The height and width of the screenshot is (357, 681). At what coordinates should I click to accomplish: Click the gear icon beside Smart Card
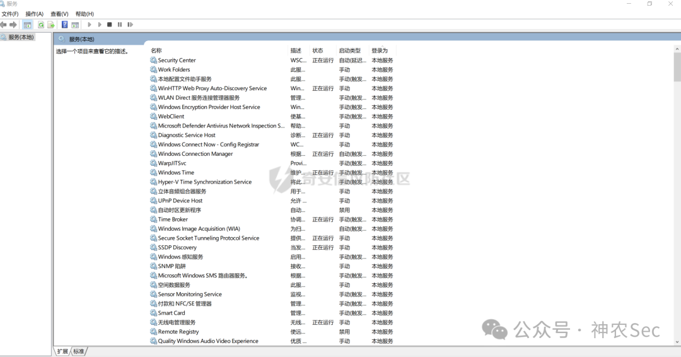[x=153, y=313]
